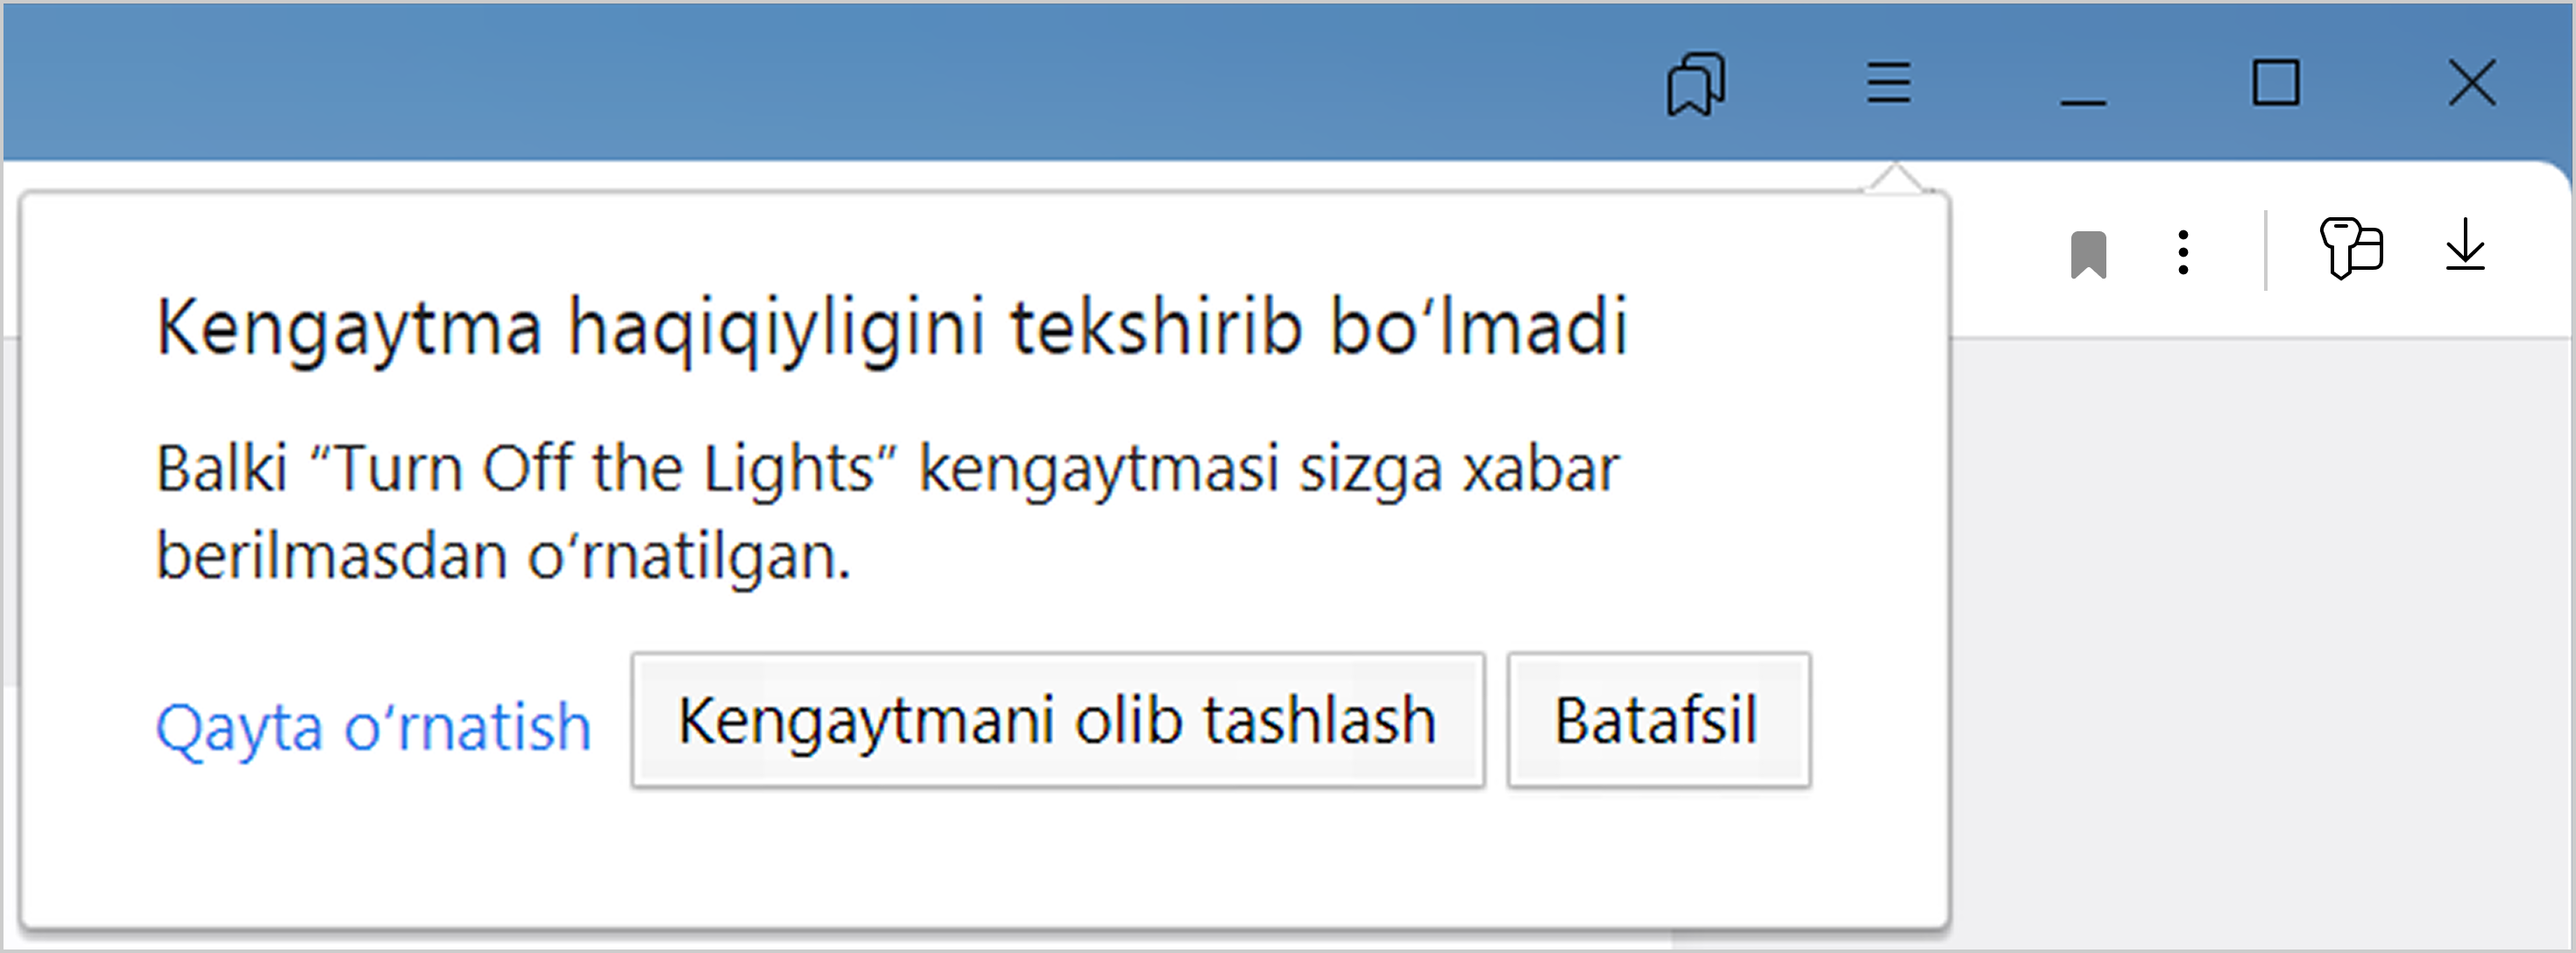2576x953 pixels.
Task: Minimize the browser window
Action: (x=2083, y=90)
